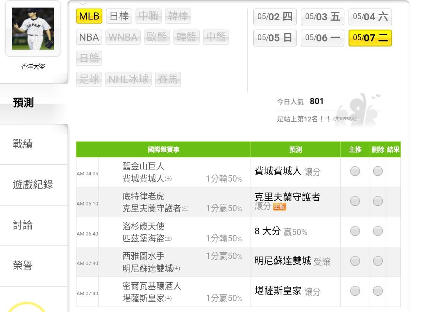Set 主推 for 8 大分 prediction
Viewport: 422px width, 312px height.
355,231
